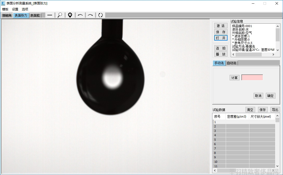Click the 参考尺寸:0.5 line
This screenshot has height=175, width=283.
coord(242,43)
